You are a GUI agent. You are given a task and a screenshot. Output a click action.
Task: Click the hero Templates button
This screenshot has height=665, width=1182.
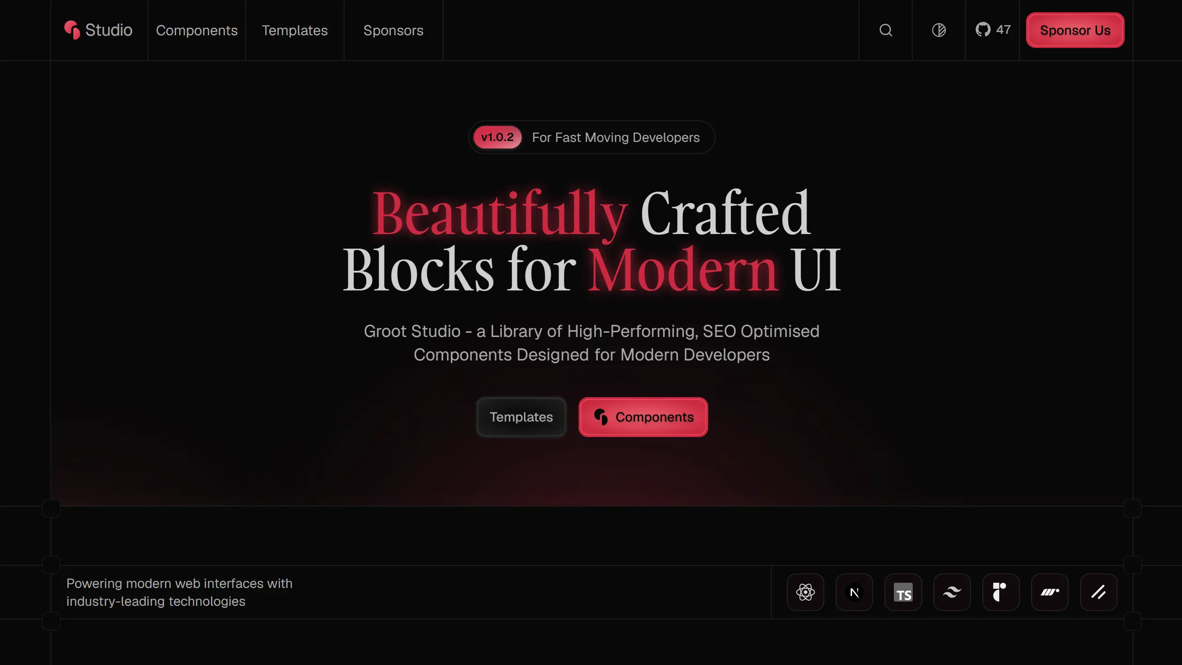tap(521, 417)
